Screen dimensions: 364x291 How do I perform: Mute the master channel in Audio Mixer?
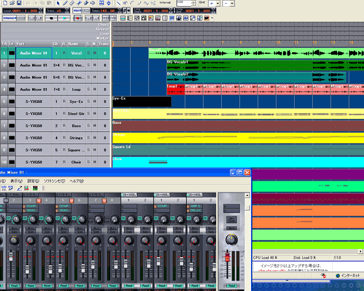click(x=231, y=228)
